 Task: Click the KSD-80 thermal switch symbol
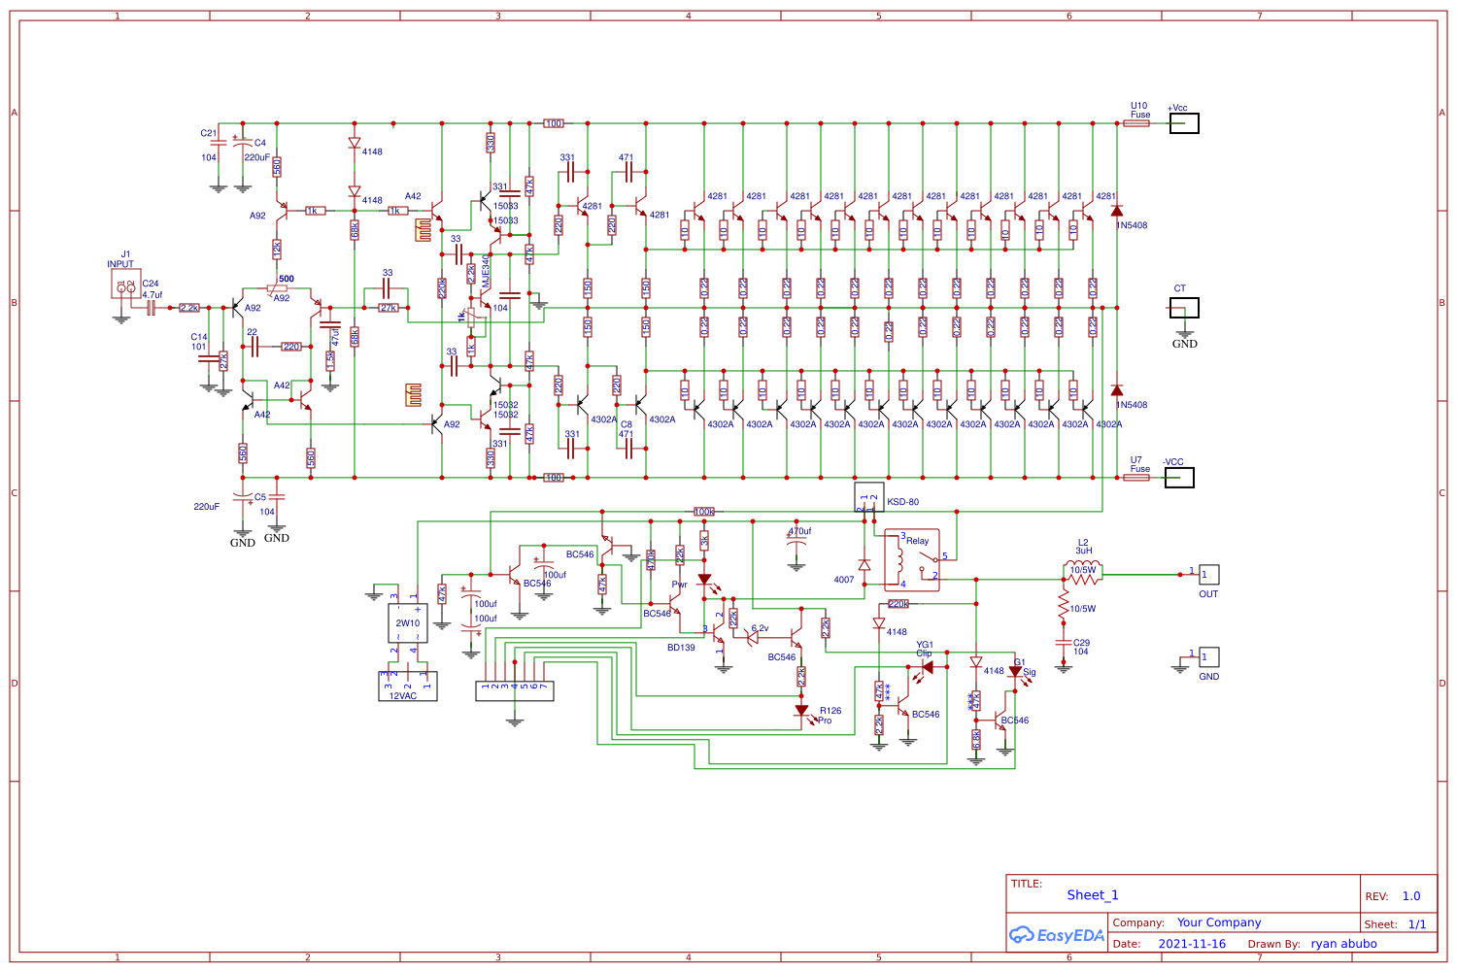(869, 497)
